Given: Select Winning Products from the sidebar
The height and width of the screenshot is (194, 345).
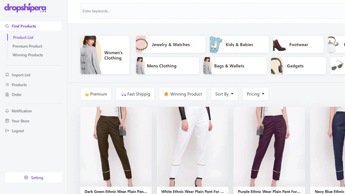Looking at the screenshot, I should click(x=27, y=55).
